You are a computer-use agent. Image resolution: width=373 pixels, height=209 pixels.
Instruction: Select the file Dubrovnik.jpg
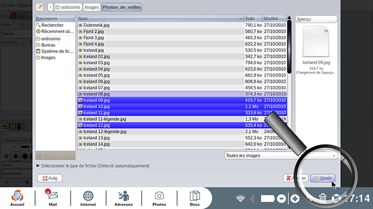[182, 25]
